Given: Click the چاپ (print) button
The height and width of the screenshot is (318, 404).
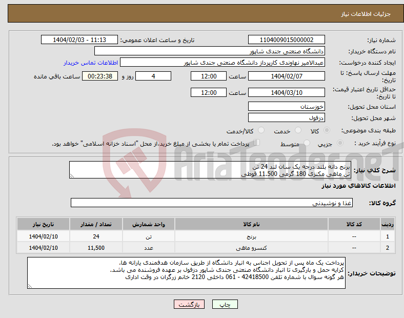Looking at the screenshot, I should (225, 304).
